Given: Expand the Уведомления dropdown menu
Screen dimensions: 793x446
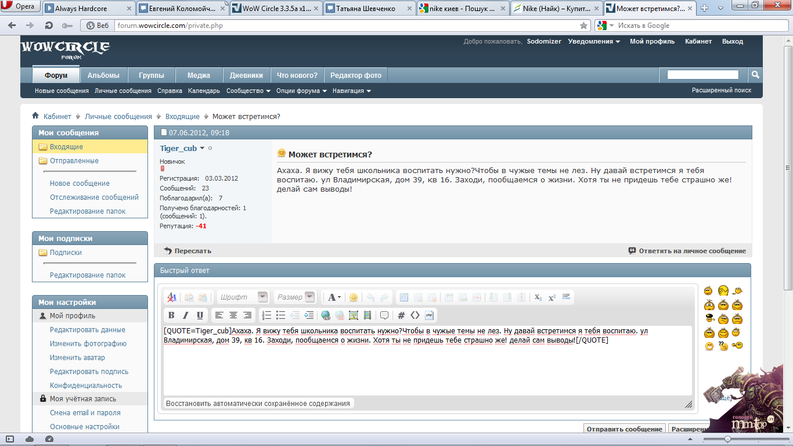Looking at the screenshot, I should point(594,42).
